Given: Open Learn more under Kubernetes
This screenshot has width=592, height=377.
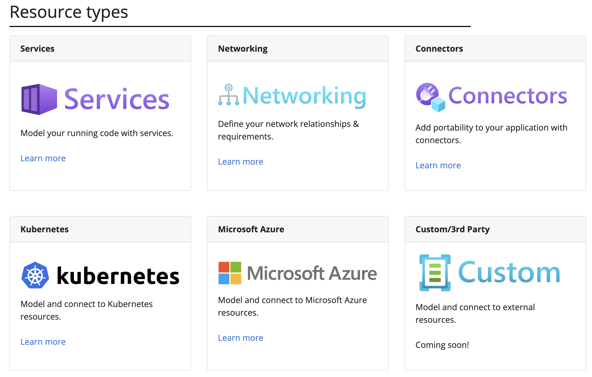Looking at the screenshot, I should (43, 342).
